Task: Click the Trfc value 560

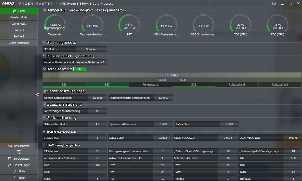Action: tap(293, 158)
